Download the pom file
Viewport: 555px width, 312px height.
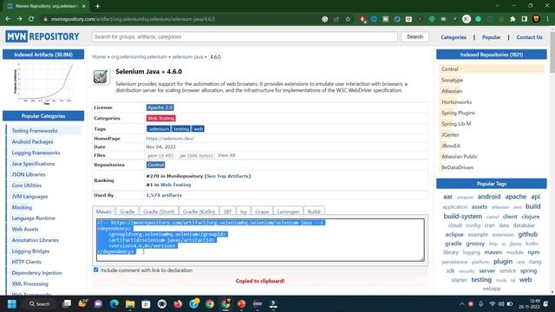coord(160,155)
